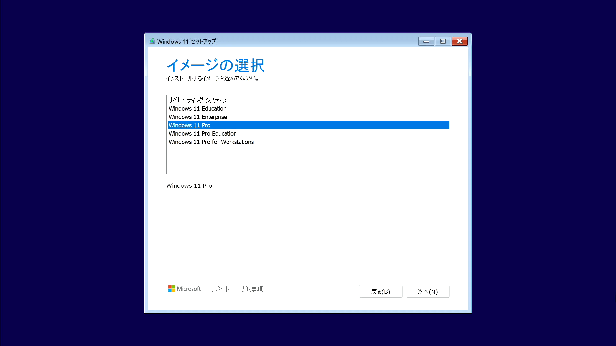Click the イメージの選択 heading
The image size is (616, 346).
coord(215,65)
